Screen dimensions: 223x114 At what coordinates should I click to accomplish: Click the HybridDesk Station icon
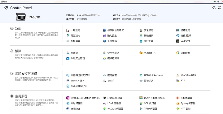pyautogui.click(x=68, y=98)
